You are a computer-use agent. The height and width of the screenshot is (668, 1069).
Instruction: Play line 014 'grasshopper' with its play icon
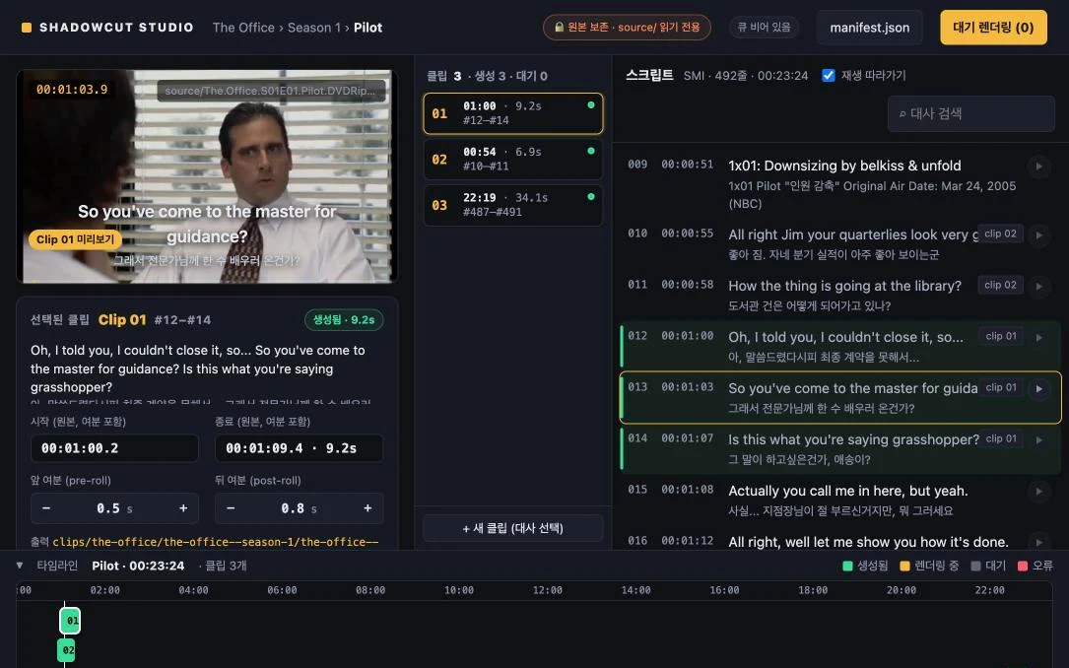pos(1038,440)
